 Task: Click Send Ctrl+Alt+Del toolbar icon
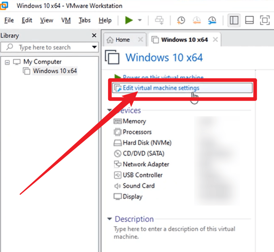pyautogui.click(x=159, y=20)
